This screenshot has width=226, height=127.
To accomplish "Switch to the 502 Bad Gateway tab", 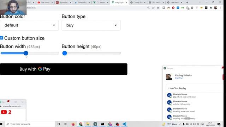I will point(156,2).
